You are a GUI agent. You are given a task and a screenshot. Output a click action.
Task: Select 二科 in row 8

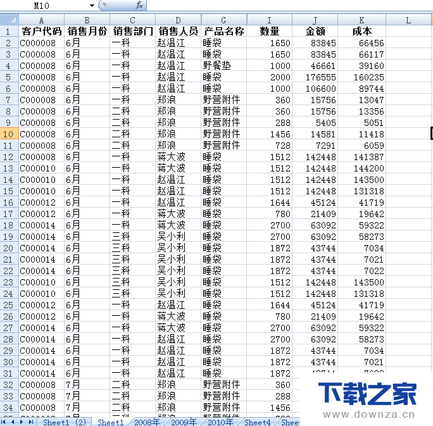tap(132, 111)
